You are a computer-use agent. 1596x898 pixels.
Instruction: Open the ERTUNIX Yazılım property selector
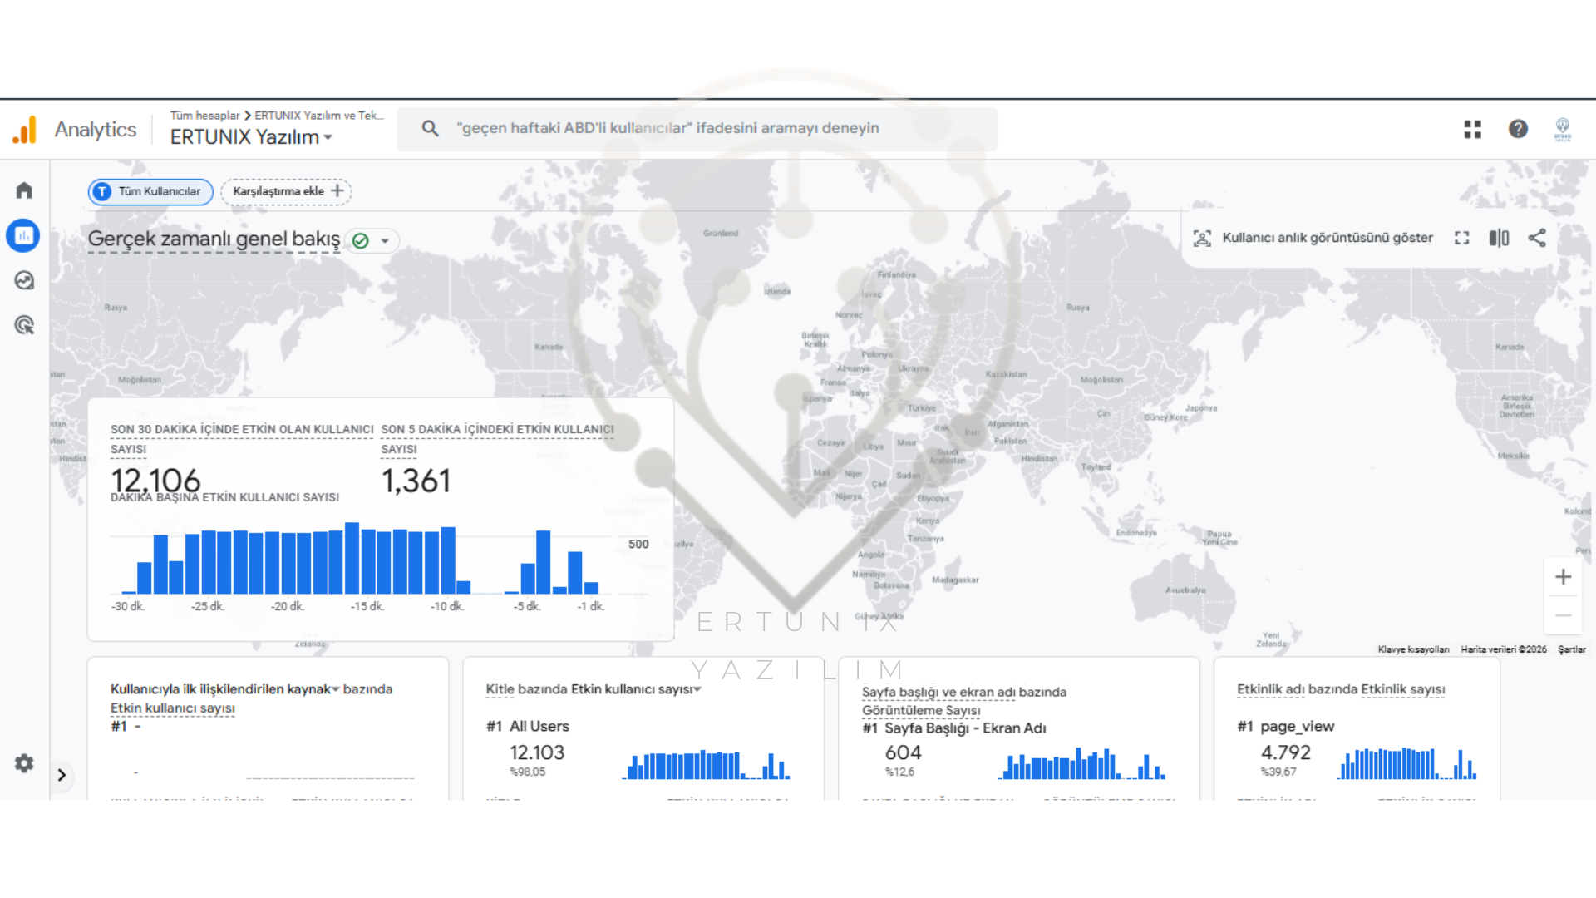pyautogui.click(x=251, y=137)
